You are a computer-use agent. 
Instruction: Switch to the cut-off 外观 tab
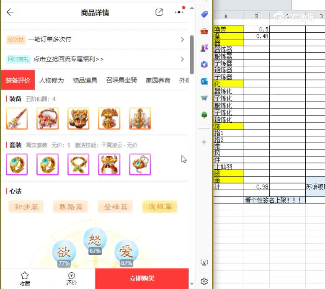pyautogui.click(x=184, y=80)
